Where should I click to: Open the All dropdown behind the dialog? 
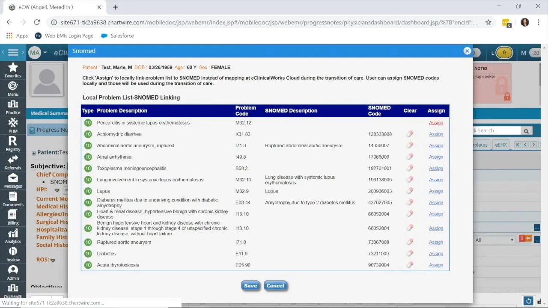click(494, 240)
